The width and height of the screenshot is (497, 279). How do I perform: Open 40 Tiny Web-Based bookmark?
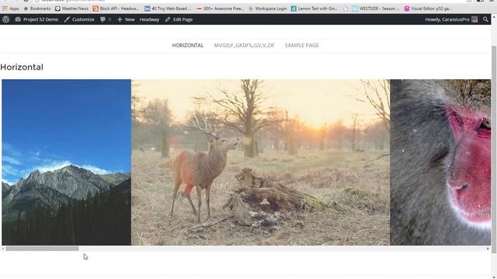[x=168, y=9]
